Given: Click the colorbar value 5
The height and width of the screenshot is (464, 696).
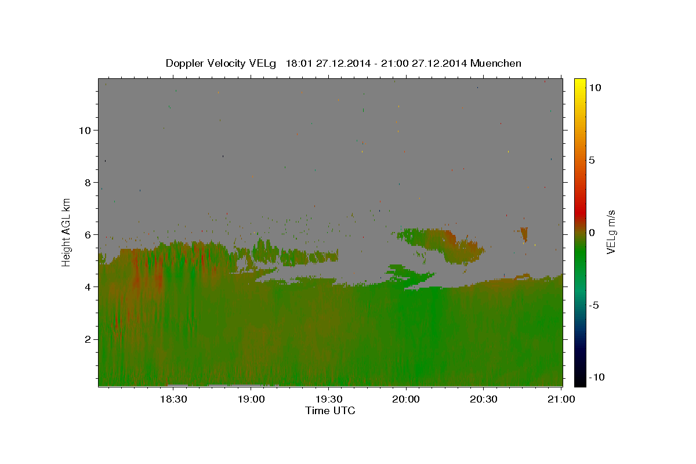Looking at the screenshot, I should 592,160.
